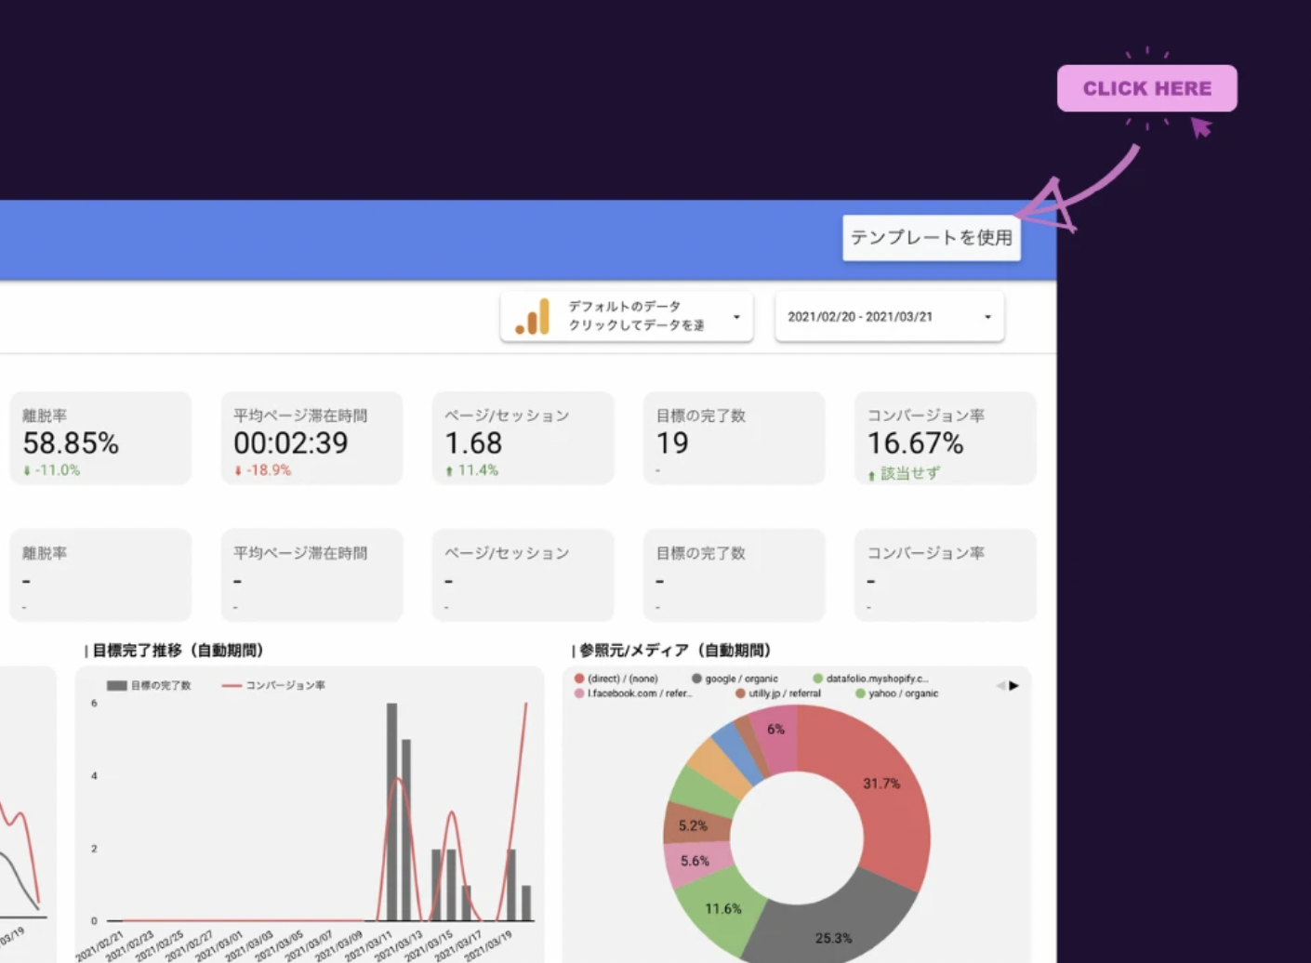Click the tallest gray bar in the goal chart
The image size is (1311, 963).
pyautogui.click(x=391, y=811)
